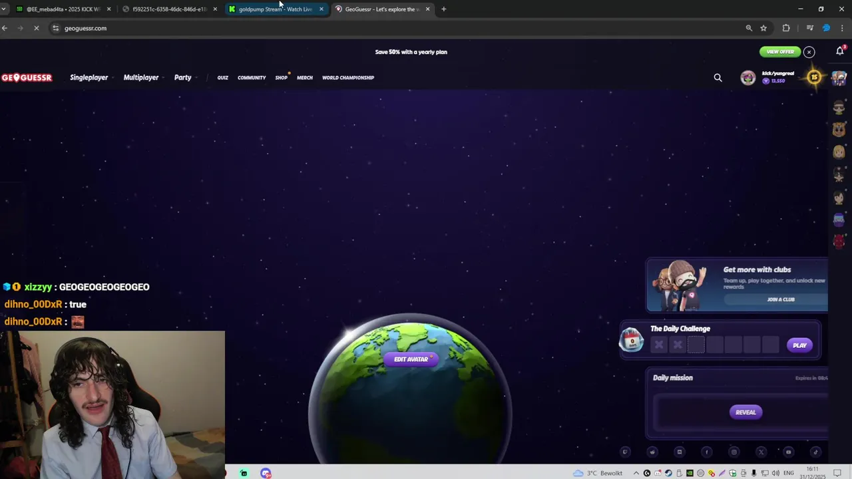Image resolution: width=852 pixels, height=479 pixels.
Task: Select the blonde friend avatar in sidebar
Action: [x=839, y=152]
